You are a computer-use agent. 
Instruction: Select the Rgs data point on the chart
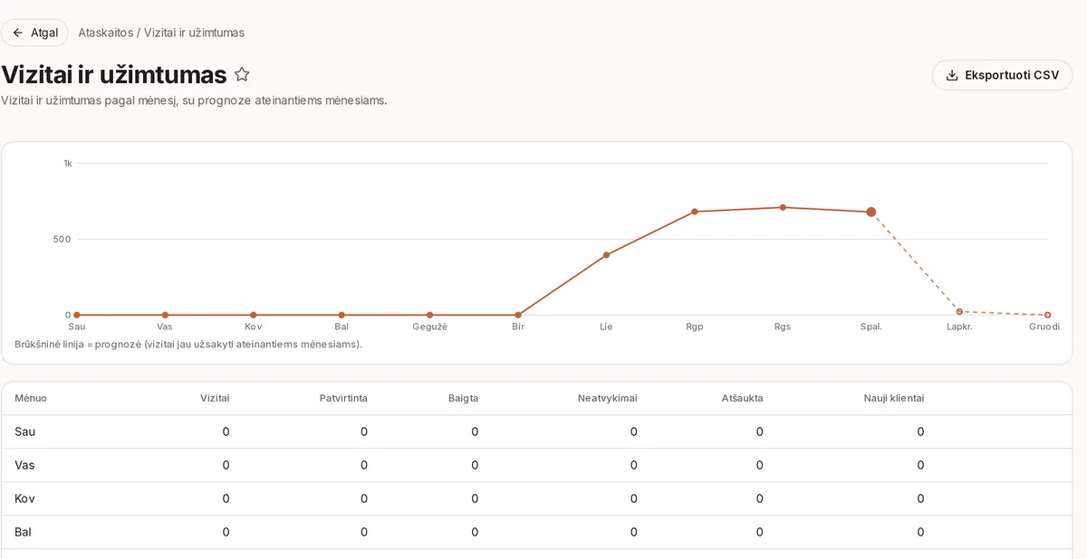click(x=783, y=207)
